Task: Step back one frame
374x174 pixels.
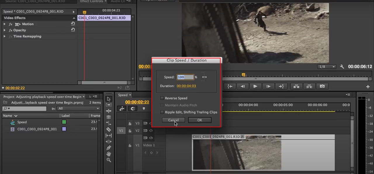Action: click(243, 86)
